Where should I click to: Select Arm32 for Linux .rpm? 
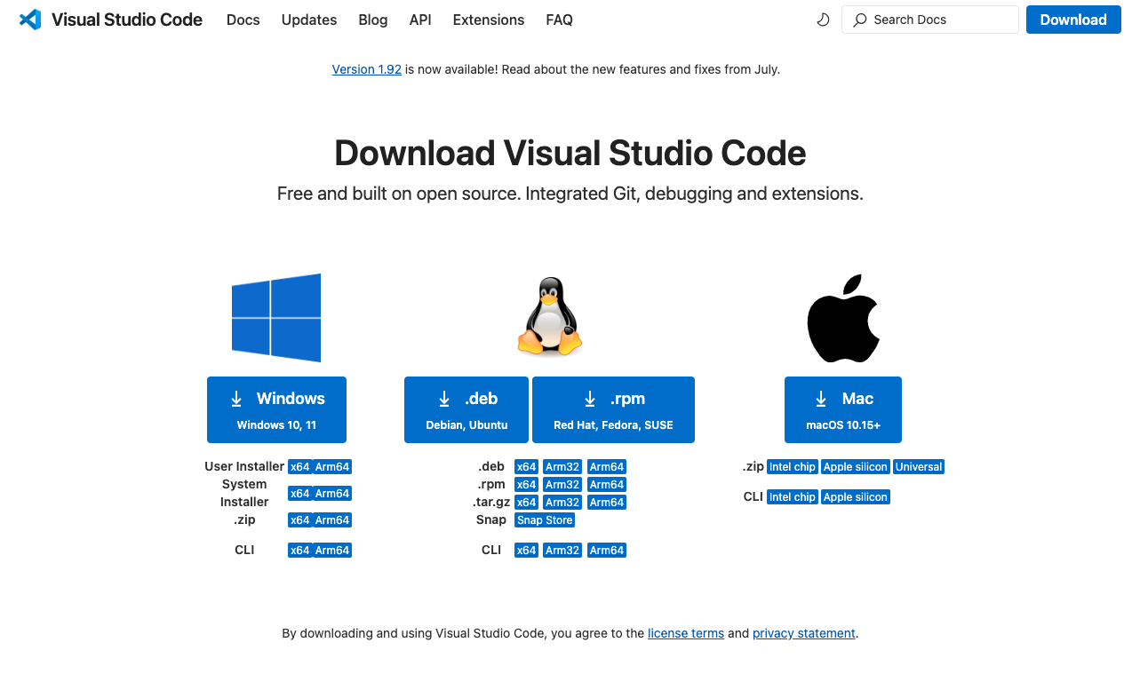[562, 485]
